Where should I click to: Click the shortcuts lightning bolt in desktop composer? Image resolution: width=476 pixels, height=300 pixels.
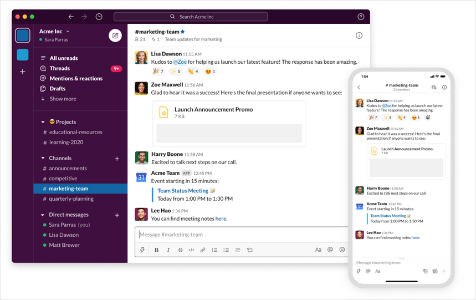point(142,250)
